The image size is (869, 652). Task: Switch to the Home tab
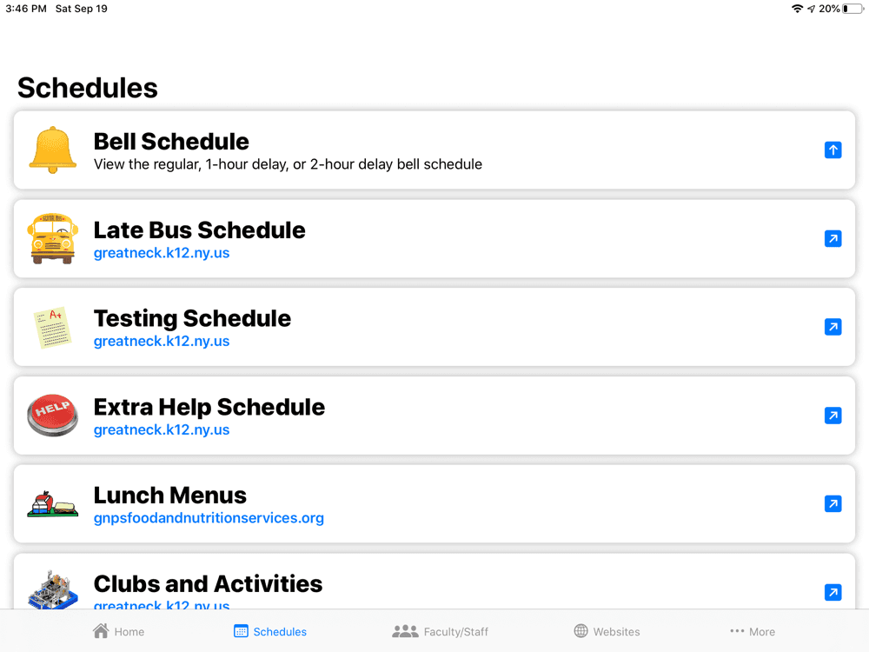[119, 631]
